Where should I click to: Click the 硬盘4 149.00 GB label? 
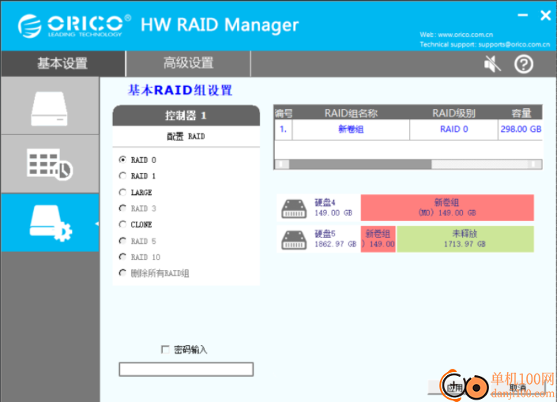[333, 208]
